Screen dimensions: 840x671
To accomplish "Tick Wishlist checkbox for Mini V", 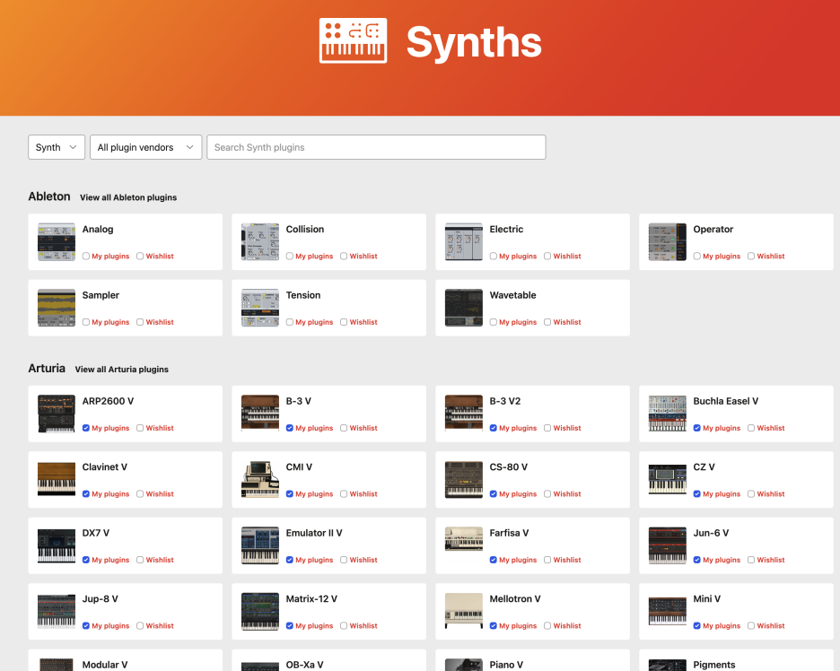I will pyautogui.click(x=750, y=625).
